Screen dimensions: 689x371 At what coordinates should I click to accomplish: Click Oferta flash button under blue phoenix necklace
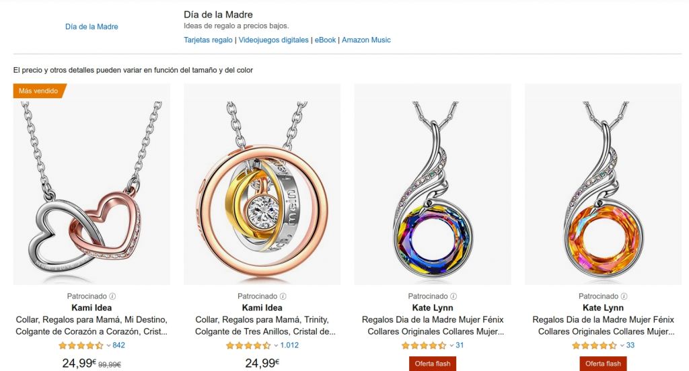(433, 364)
